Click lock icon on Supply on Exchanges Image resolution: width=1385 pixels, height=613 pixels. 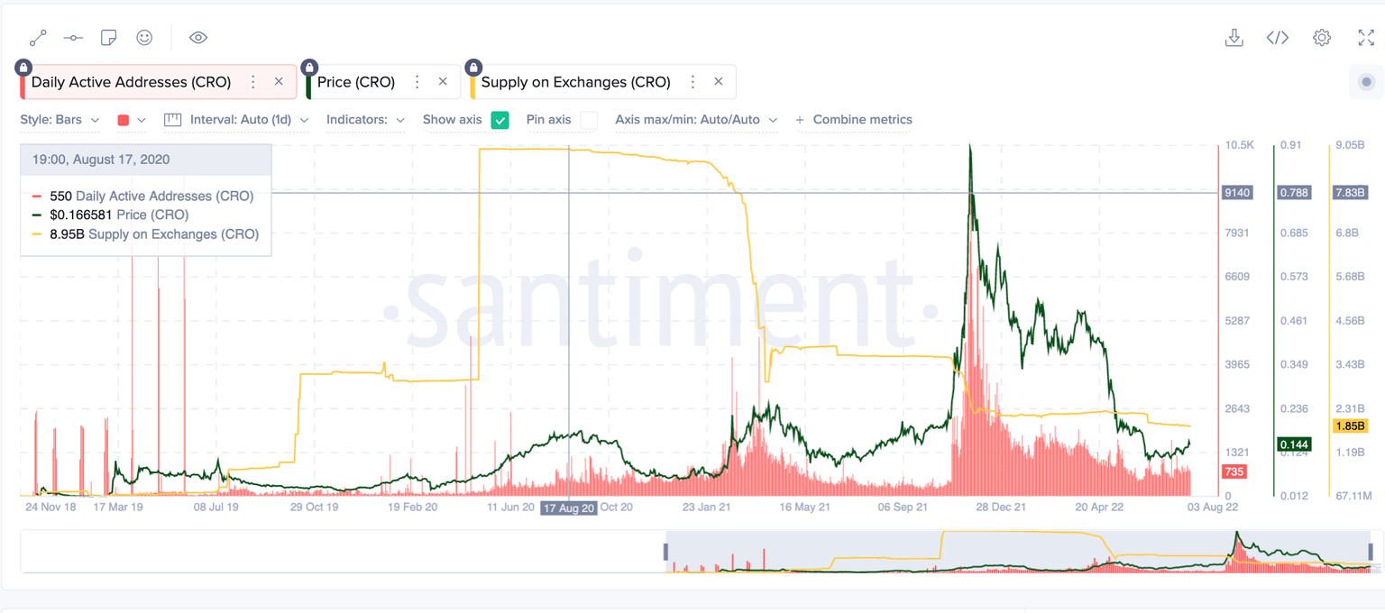[472, 68]
